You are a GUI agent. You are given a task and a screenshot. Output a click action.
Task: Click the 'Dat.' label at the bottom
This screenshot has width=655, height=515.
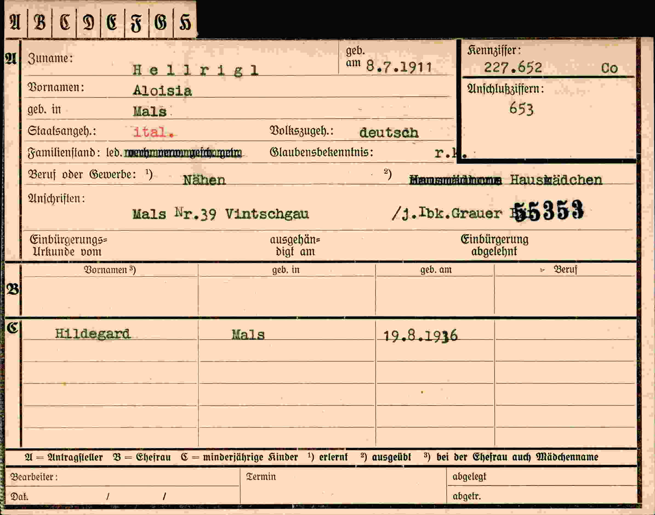19,497
